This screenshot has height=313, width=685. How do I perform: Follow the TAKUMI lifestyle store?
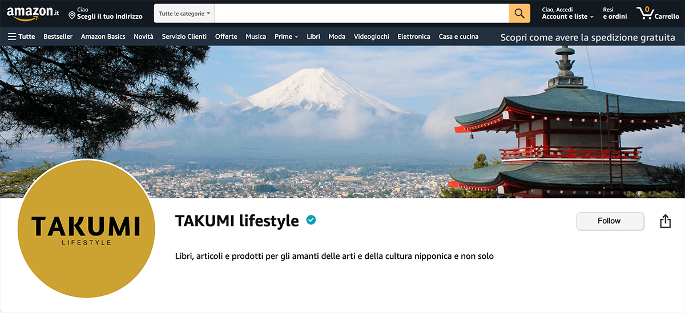[x=610, y=221]
